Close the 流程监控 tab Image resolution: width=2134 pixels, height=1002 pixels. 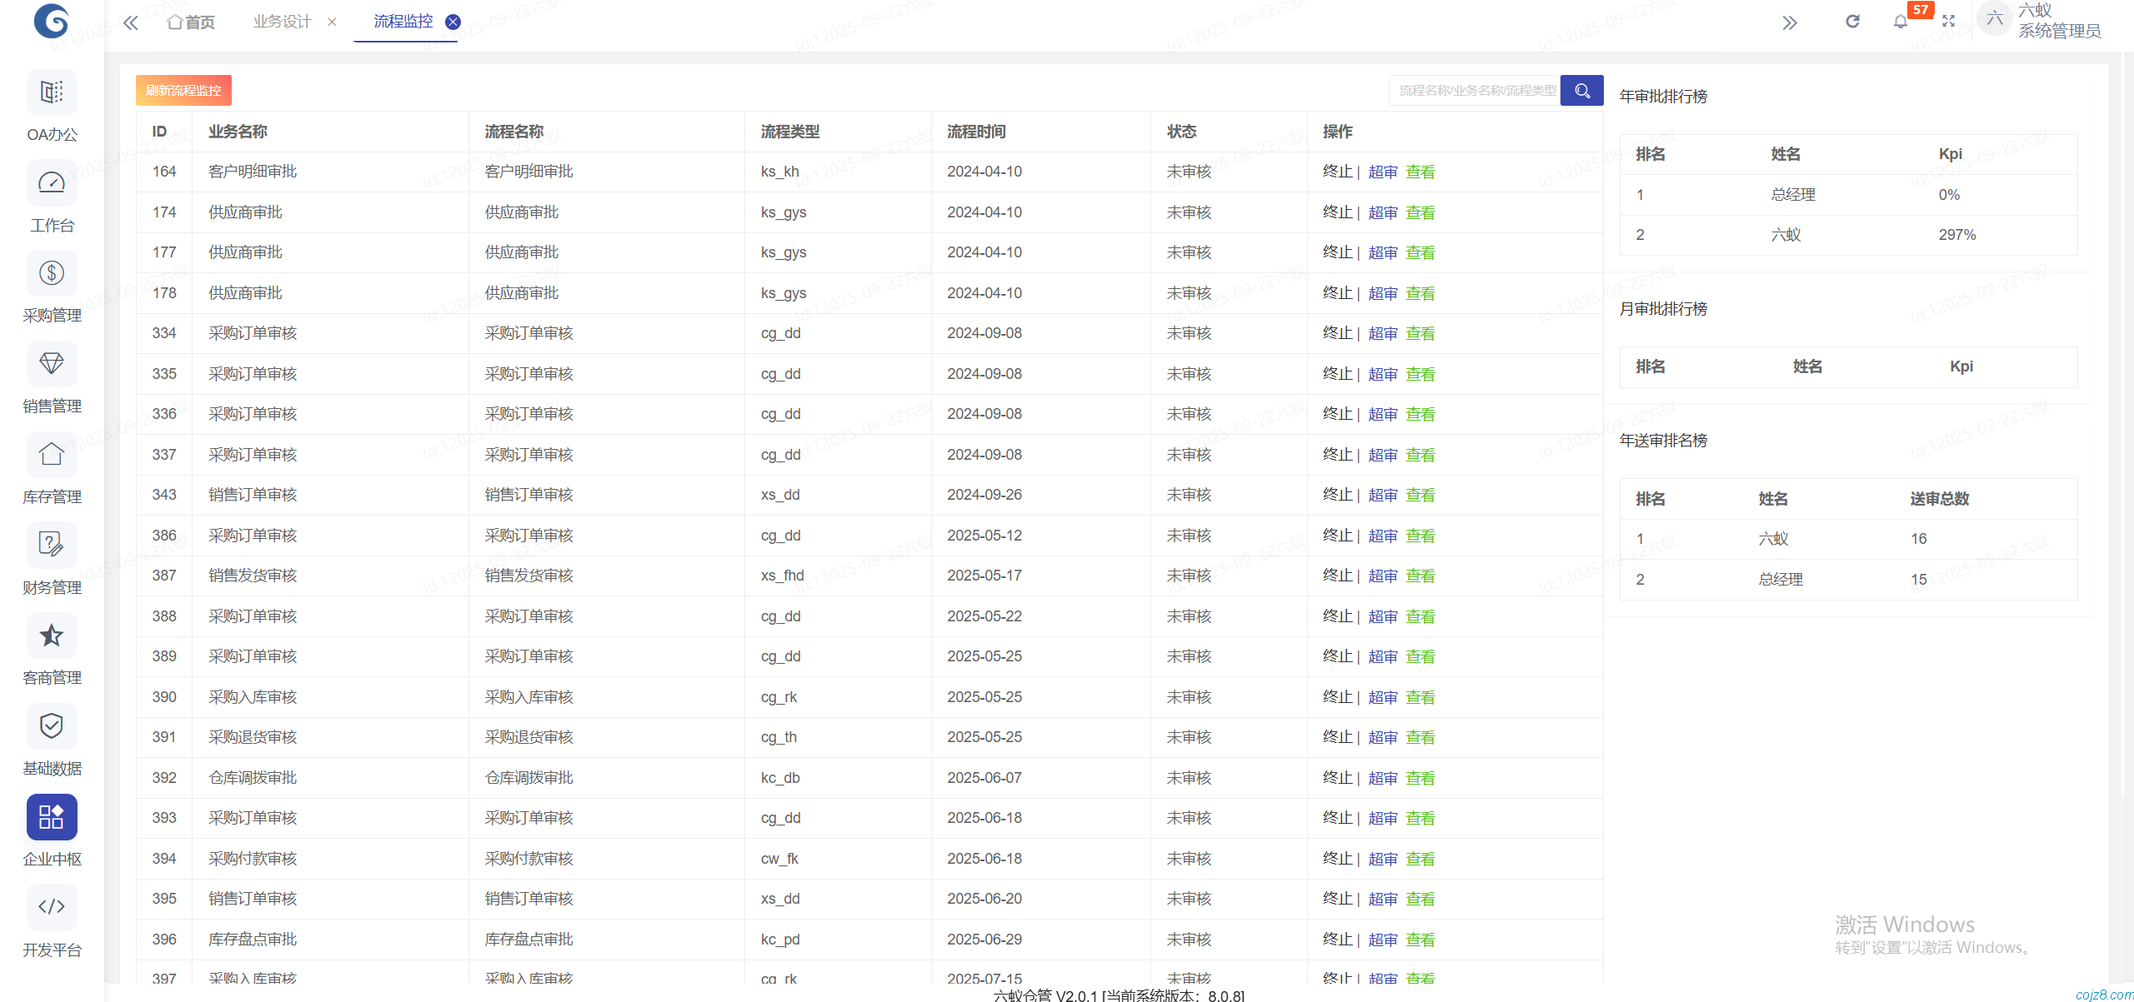(453, 22)
